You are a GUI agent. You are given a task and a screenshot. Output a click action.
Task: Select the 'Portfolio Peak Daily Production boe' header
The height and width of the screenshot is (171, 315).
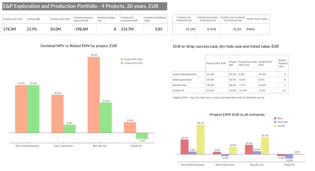point(208,19)
